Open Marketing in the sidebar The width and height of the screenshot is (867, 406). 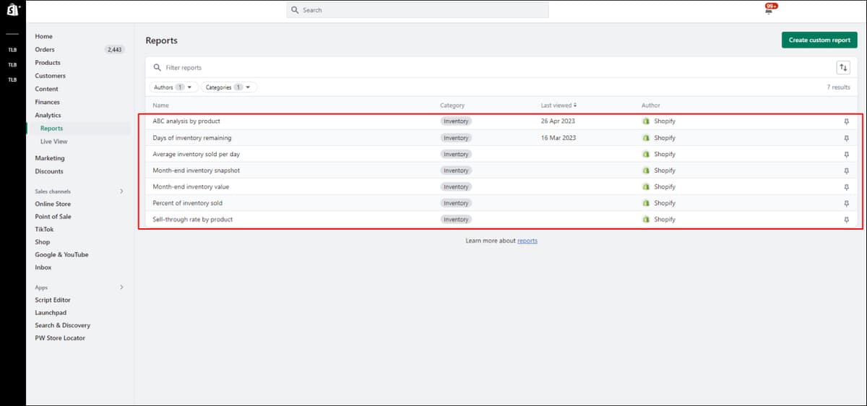pos(49,158)
